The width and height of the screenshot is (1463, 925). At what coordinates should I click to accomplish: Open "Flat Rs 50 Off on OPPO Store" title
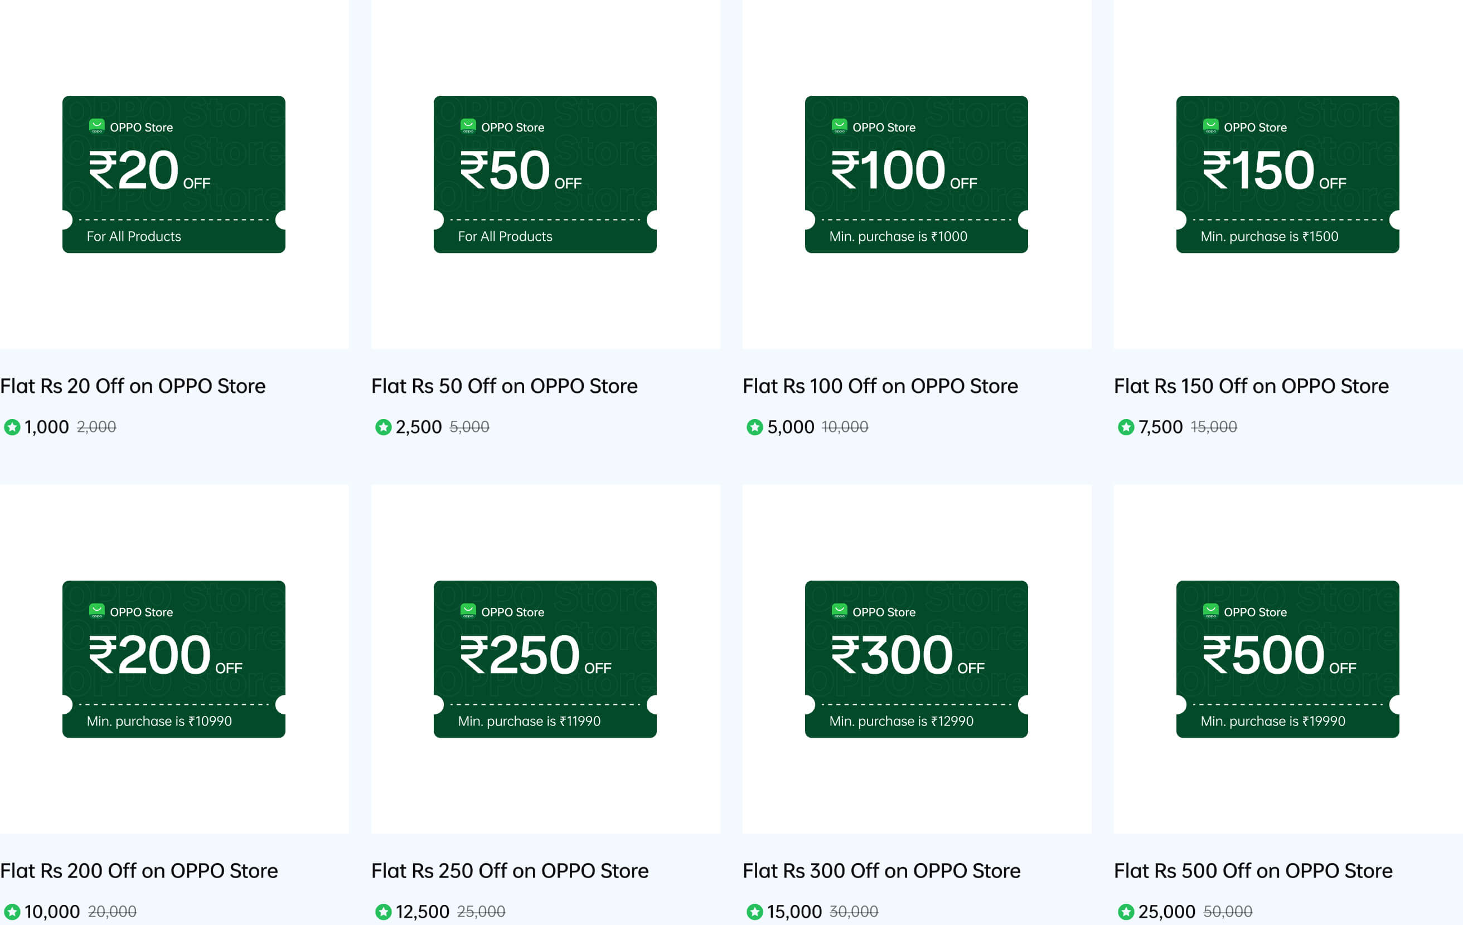click(x=504, y=386)
